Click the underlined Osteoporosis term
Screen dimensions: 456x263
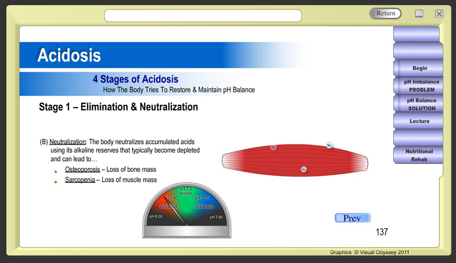click(x=80, y=170)
